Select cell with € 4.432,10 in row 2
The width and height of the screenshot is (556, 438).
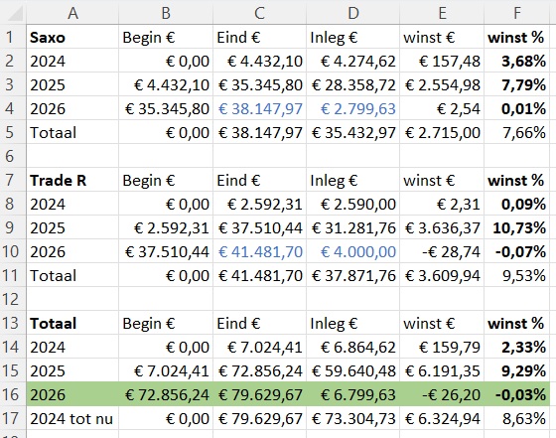(259, 61)
